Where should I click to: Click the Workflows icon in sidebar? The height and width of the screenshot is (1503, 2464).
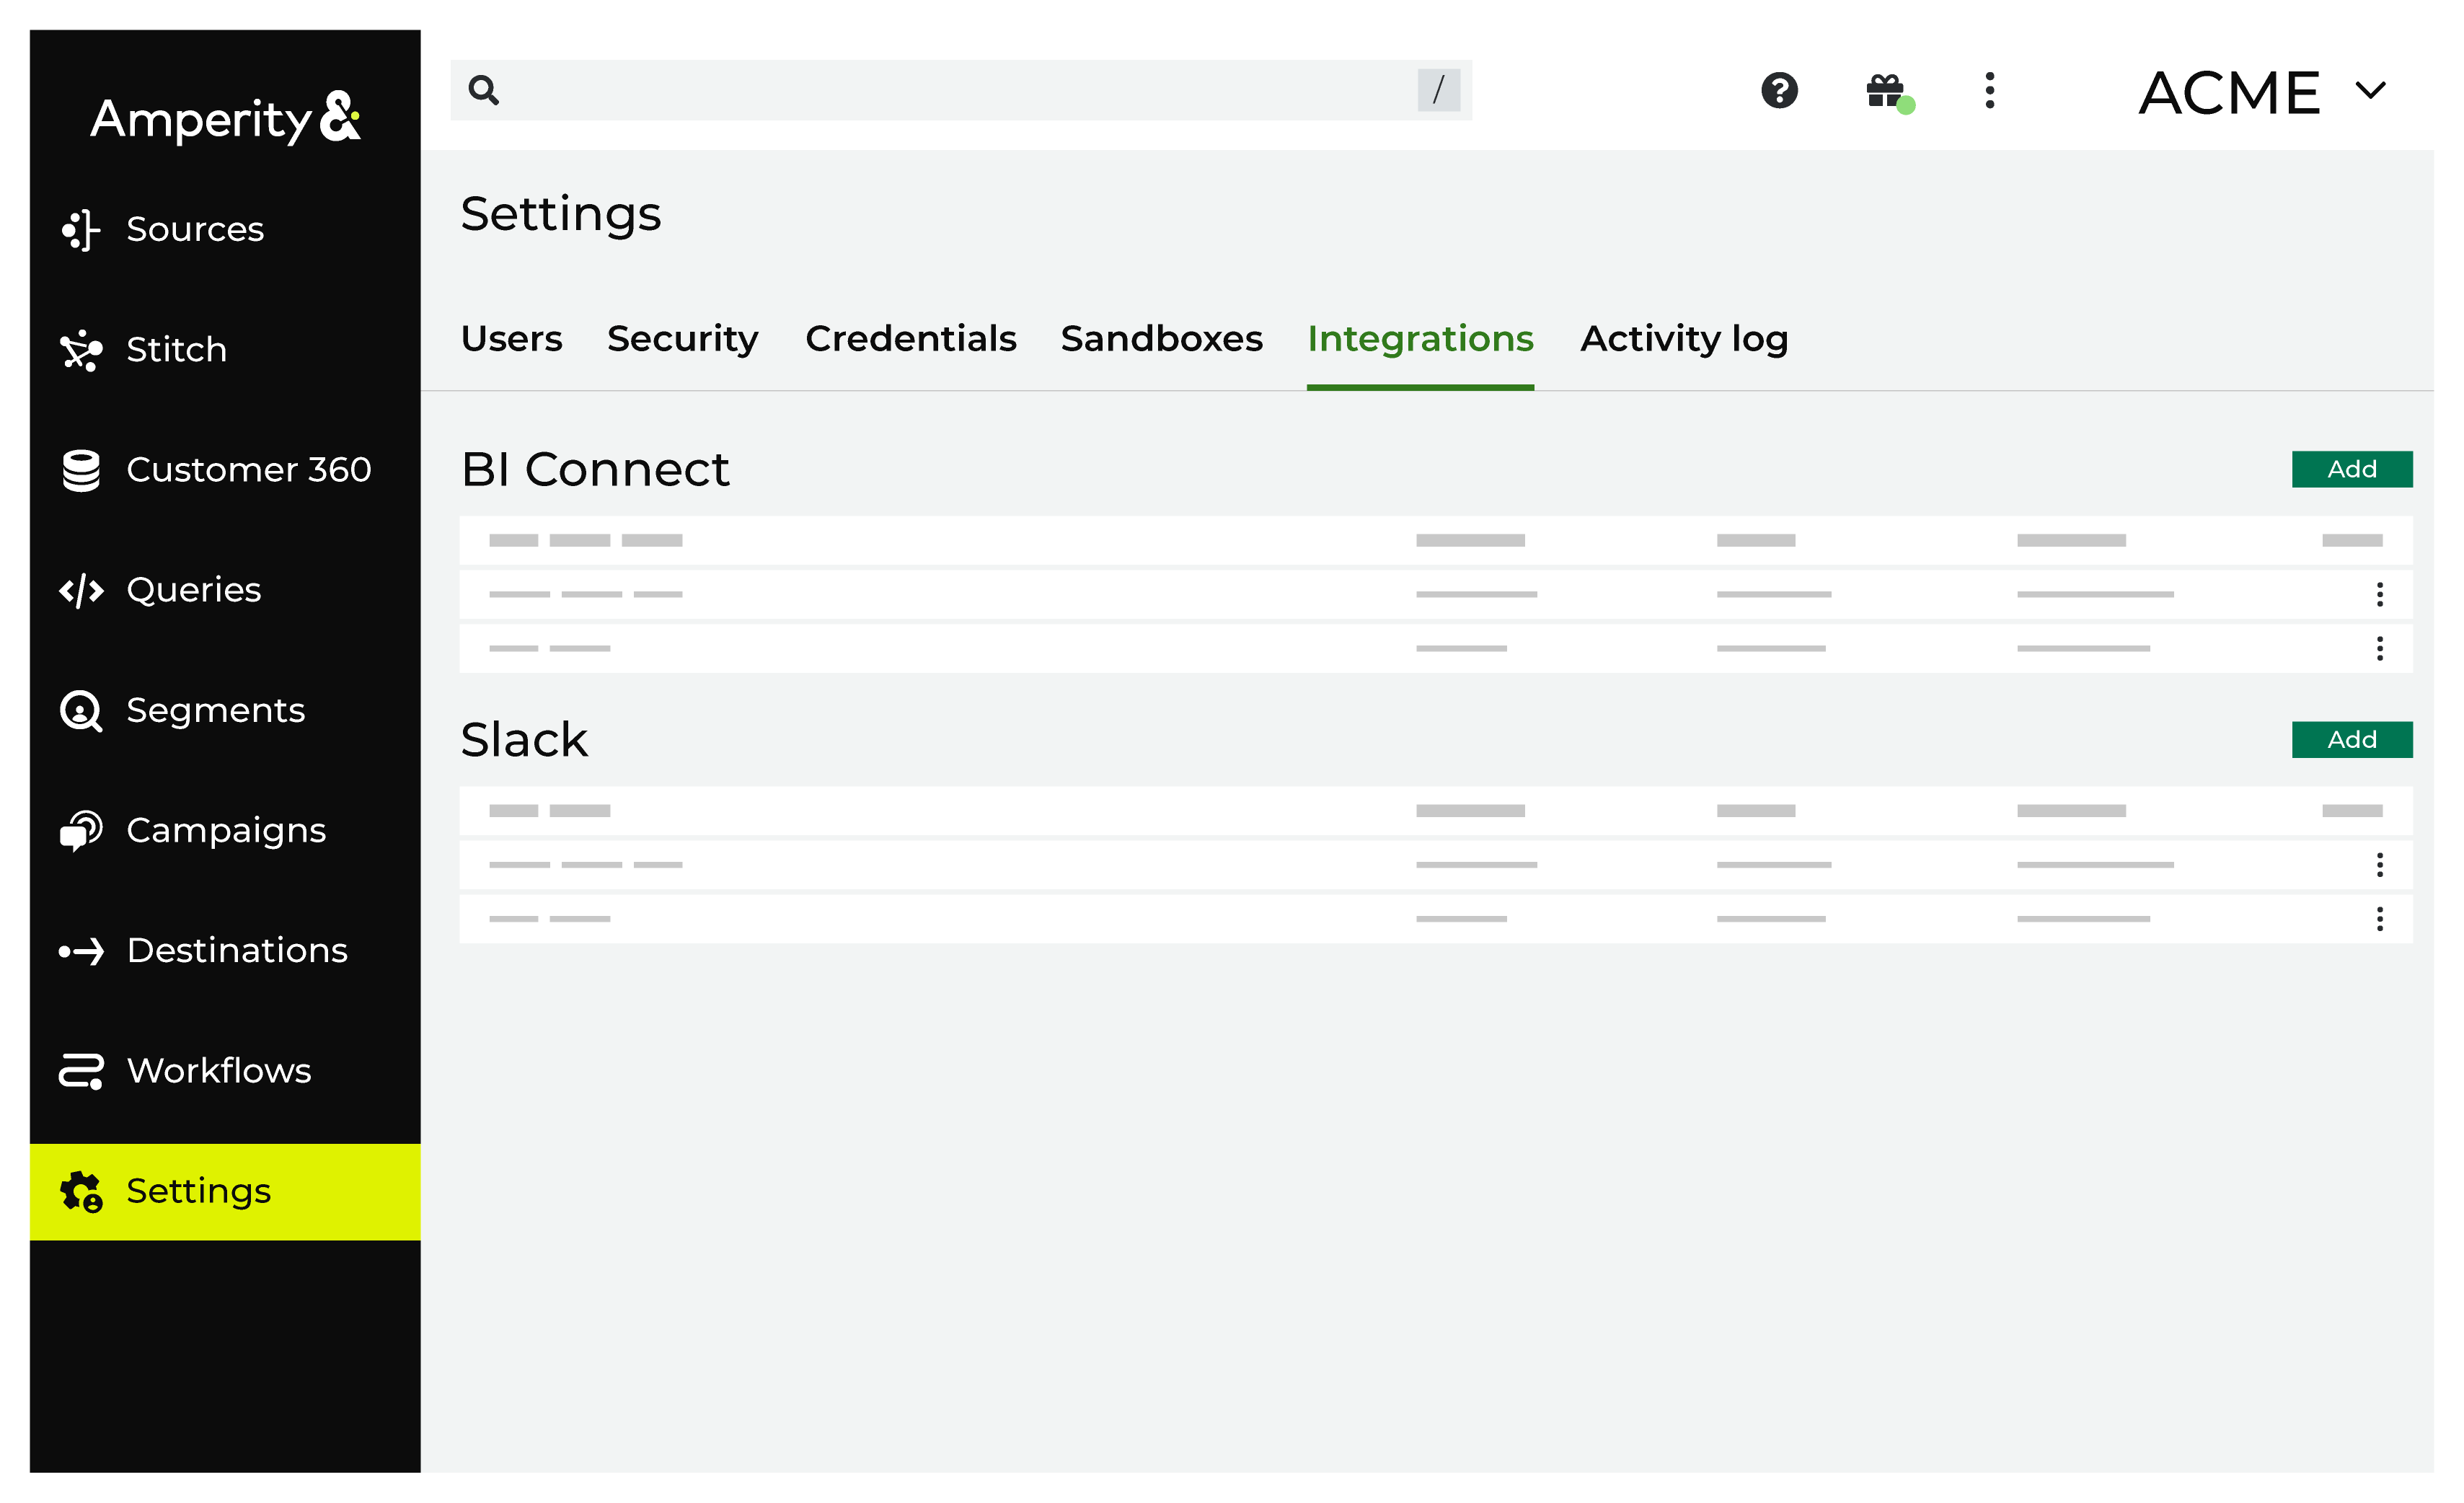pos(81,1070)
